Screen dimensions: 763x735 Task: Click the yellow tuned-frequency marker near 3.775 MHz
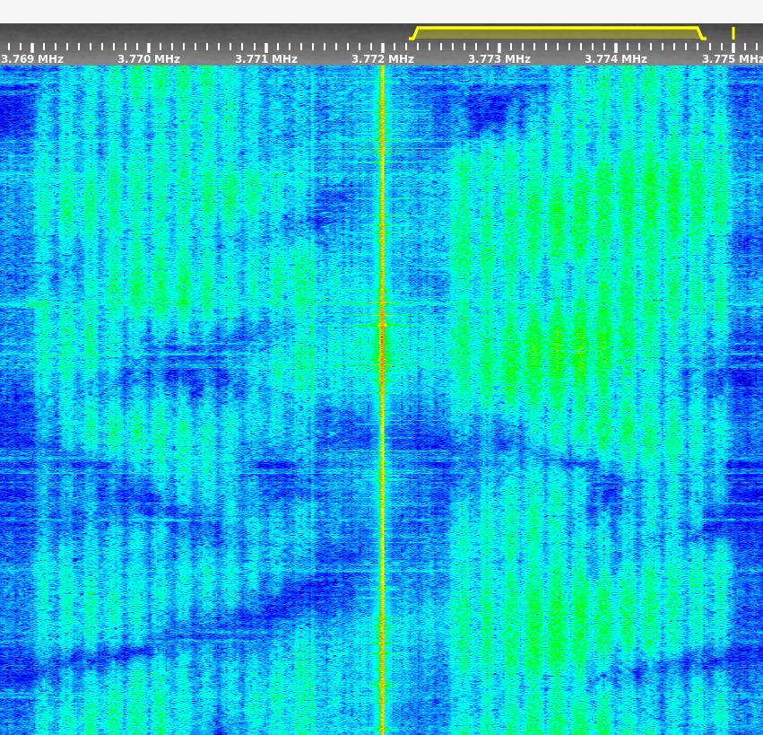pos(733,33)
